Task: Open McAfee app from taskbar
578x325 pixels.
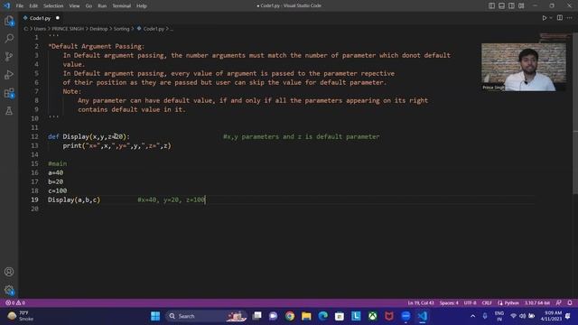Action: pos(389,316)
